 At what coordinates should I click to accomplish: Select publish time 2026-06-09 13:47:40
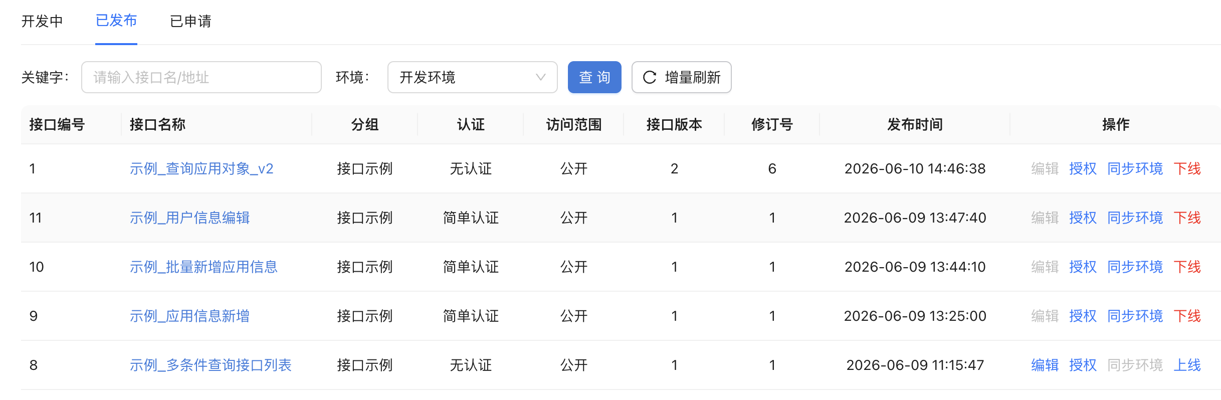coord(915,218)
